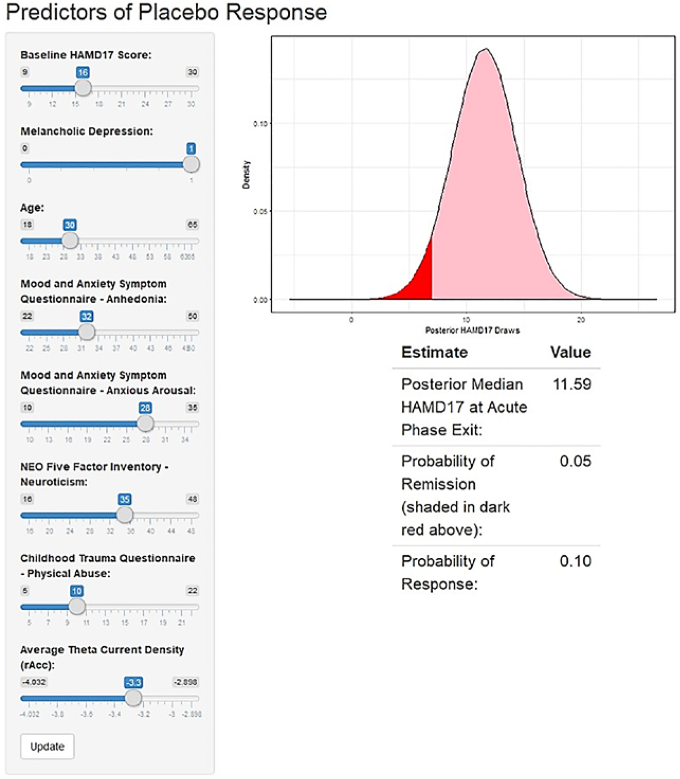
Task: Click the Value column header
Action: pyautogui.click(x=571, y=352)
